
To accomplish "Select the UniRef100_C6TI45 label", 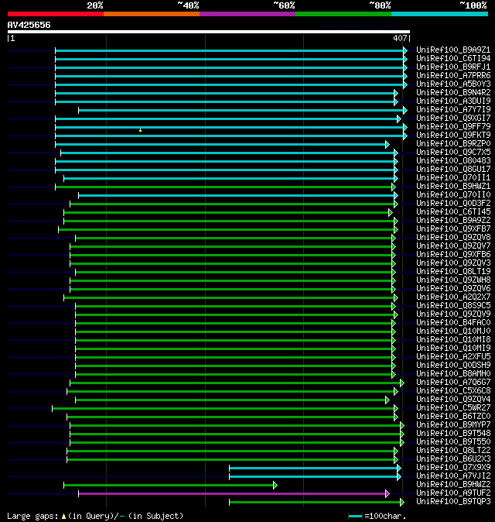I will click(x=453, y=211).
